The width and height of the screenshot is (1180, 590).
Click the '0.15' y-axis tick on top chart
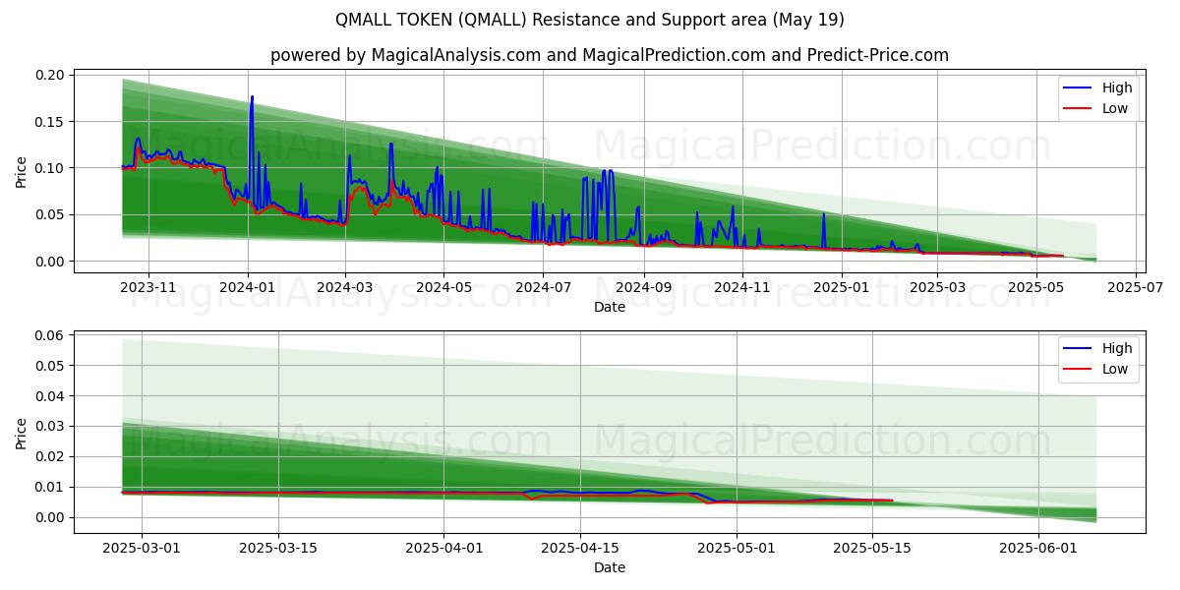click(x=52, y=122)
